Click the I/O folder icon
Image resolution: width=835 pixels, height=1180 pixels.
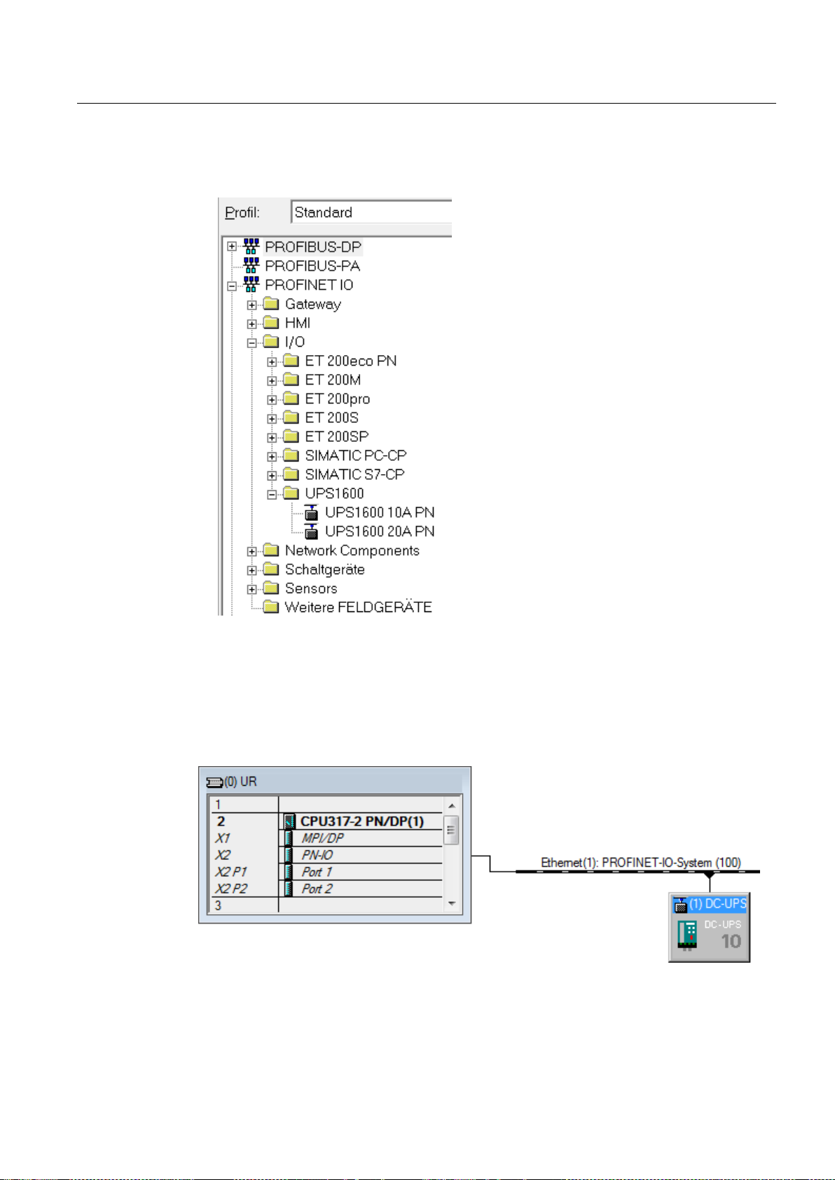(x=271, y=342)
